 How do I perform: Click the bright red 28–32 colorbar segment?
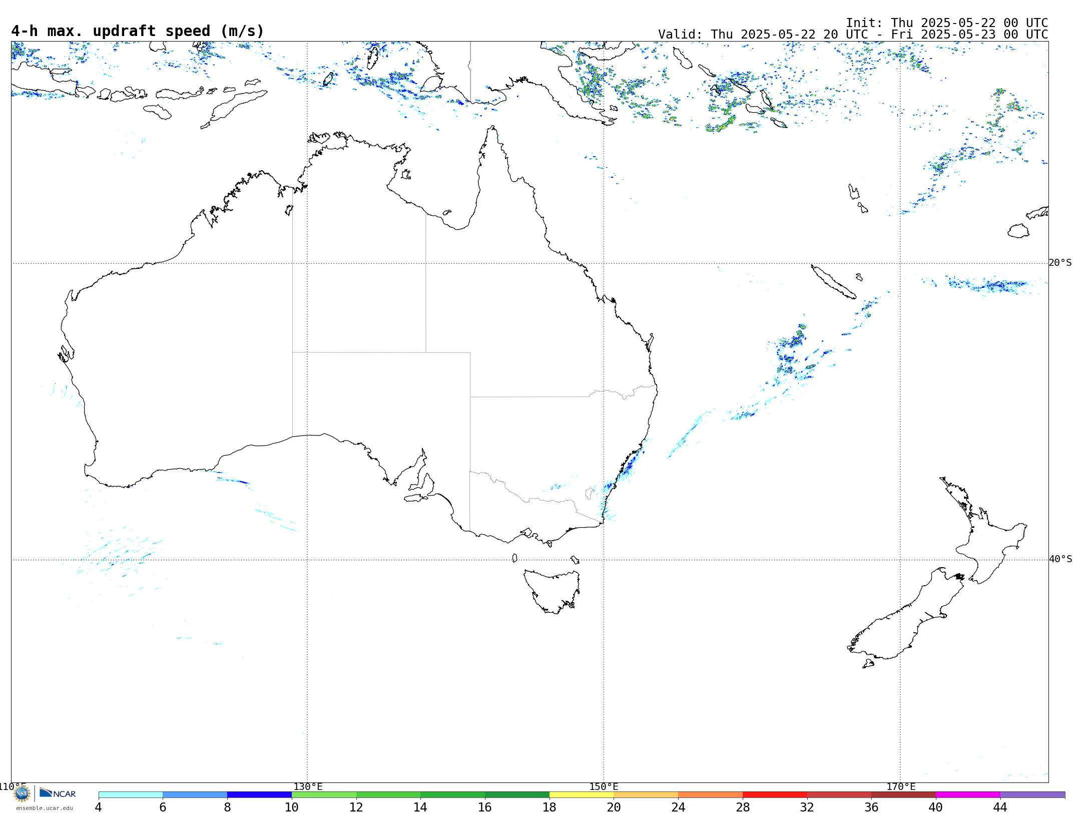click(x=775, y=794)
